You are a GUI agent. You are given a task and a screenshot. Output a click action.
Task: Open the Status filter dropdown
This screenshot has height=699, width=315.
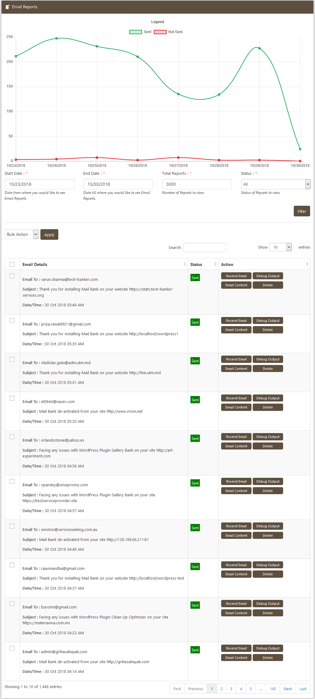pyautogui.click(x=276, y=184)
